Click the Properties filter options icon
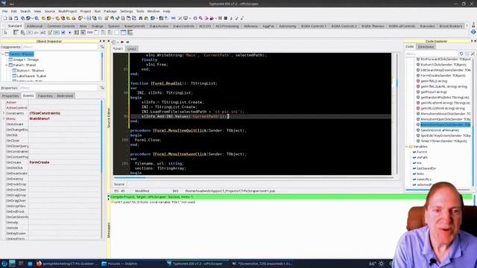Viewport: 477px width, 268px height. [x=102, y=88]
